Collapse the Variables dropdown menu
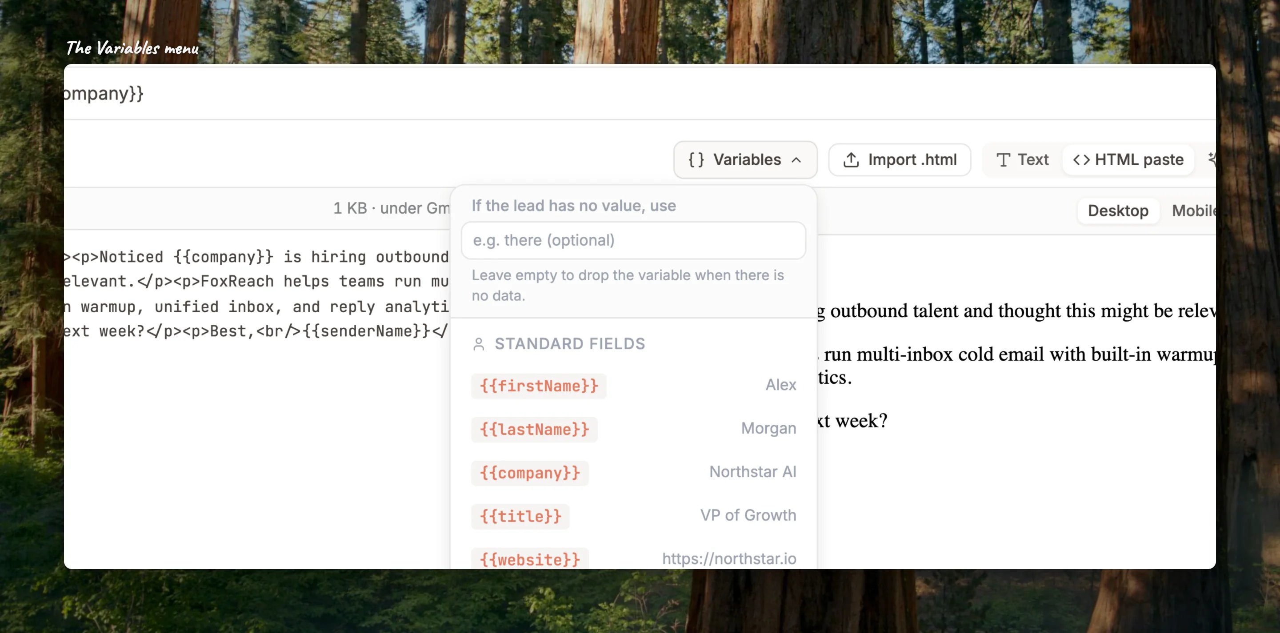This screenshot has height=633, width=1280. point(745,160)
